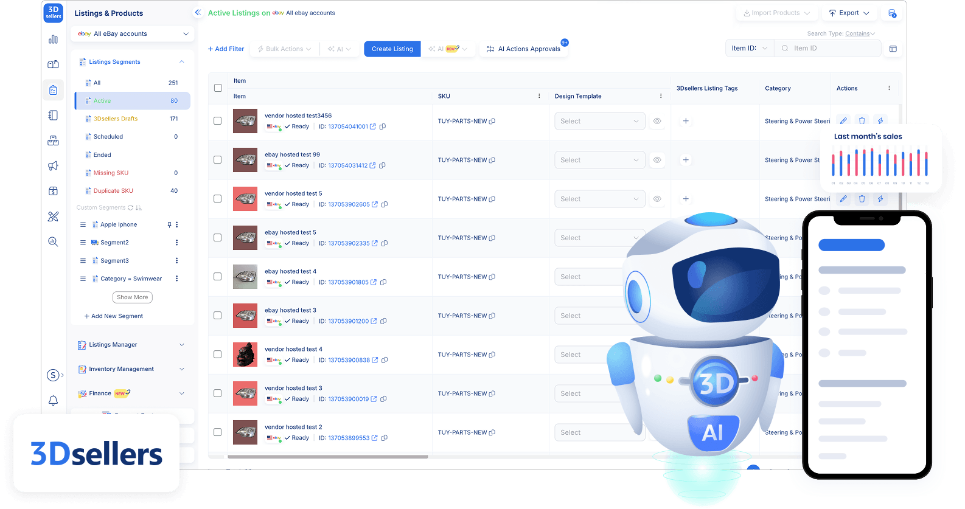Open SKU column options menu
Viewport: 965px width, 509px height.
coord(539,96)
